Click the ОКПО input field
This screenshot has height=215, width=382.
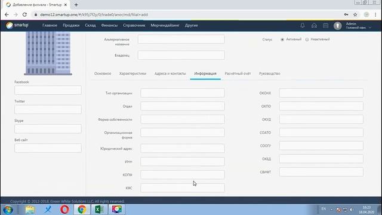pyautogui.click(x=321, y=106)
